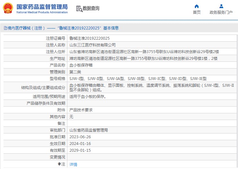
Task: Click National Medical Products Administration text
Action: click(42, 12)
